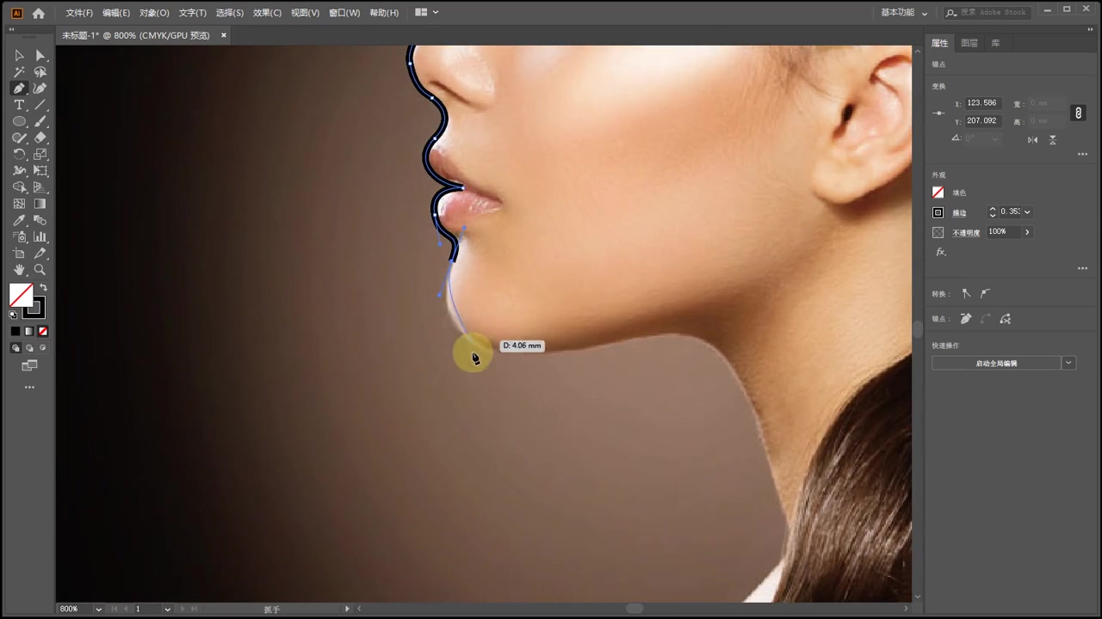The height and width of the screenshot is (619, 1102).
Task: Select the Shaper tool
Action: click(19, 138)
